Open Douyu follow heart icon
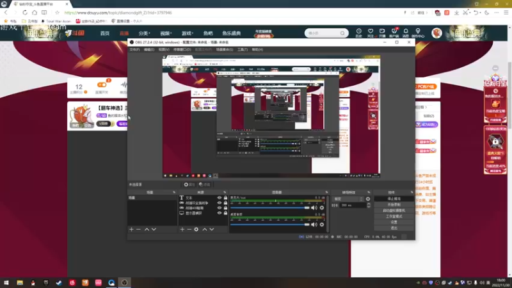 point(371,33)
